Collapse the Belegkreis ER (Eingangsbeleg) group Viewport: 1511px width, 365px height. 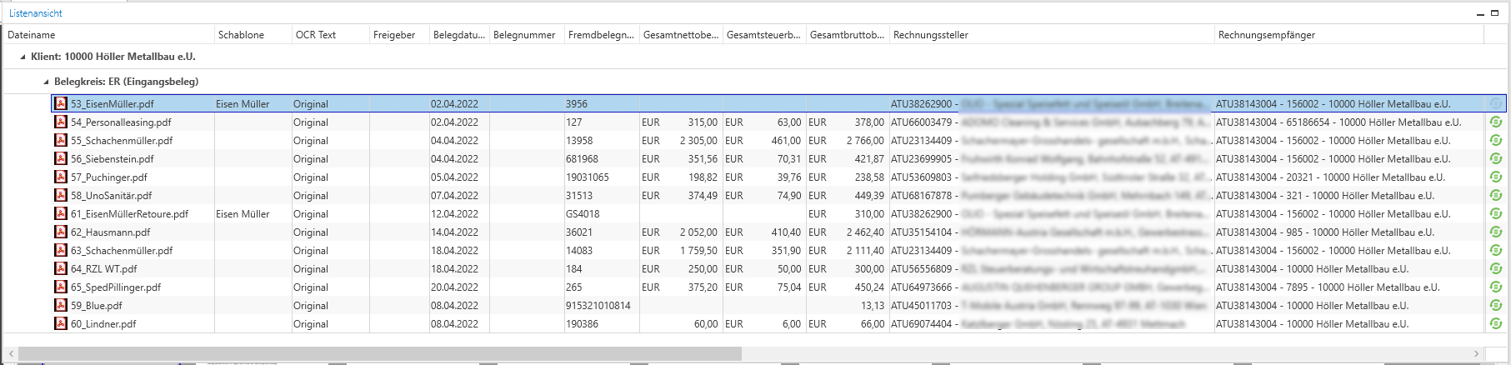(46, 82)
